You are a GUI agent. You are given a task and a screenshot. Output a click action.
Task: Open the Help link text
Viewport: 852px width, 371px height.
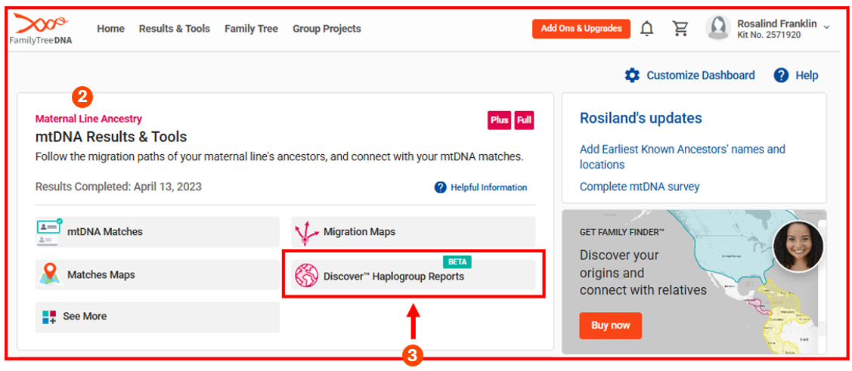(x=807, y=76)
